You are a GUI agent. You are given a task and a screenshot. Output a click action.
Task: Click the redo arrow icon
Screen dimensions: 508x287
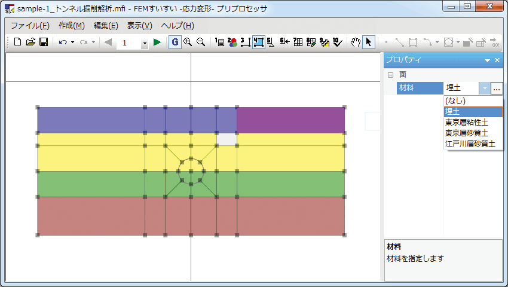click(84, 42)
